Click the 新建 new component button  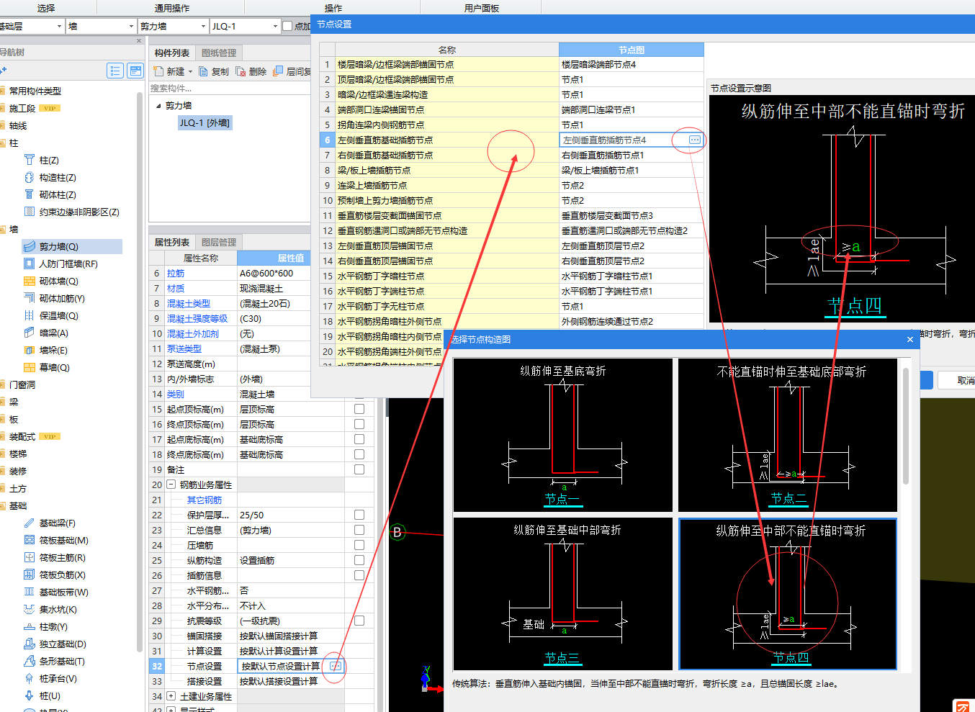[x=169, y=71]
